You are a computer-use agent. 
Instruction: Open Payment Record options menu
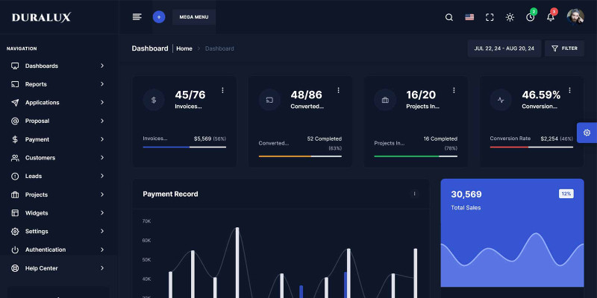(415, 194)
